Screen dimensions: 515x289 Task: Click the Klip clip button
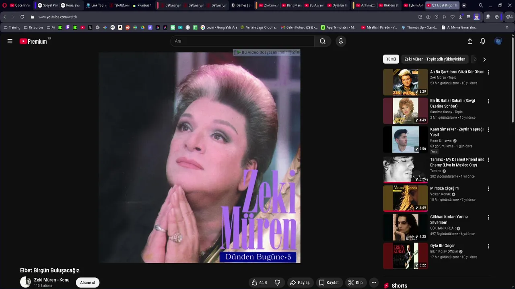[355, 283]
